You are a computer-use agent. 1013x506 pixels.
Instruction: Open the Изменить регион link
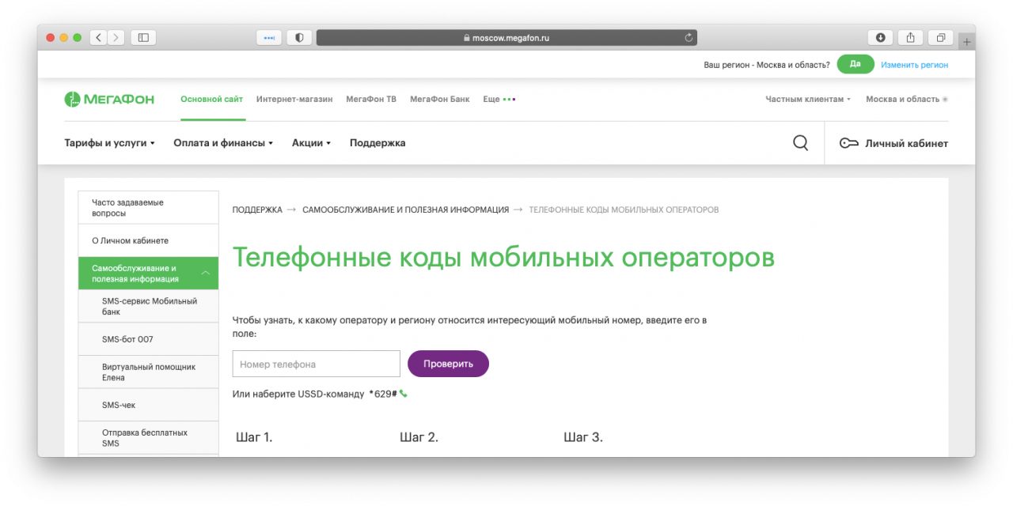915,64
